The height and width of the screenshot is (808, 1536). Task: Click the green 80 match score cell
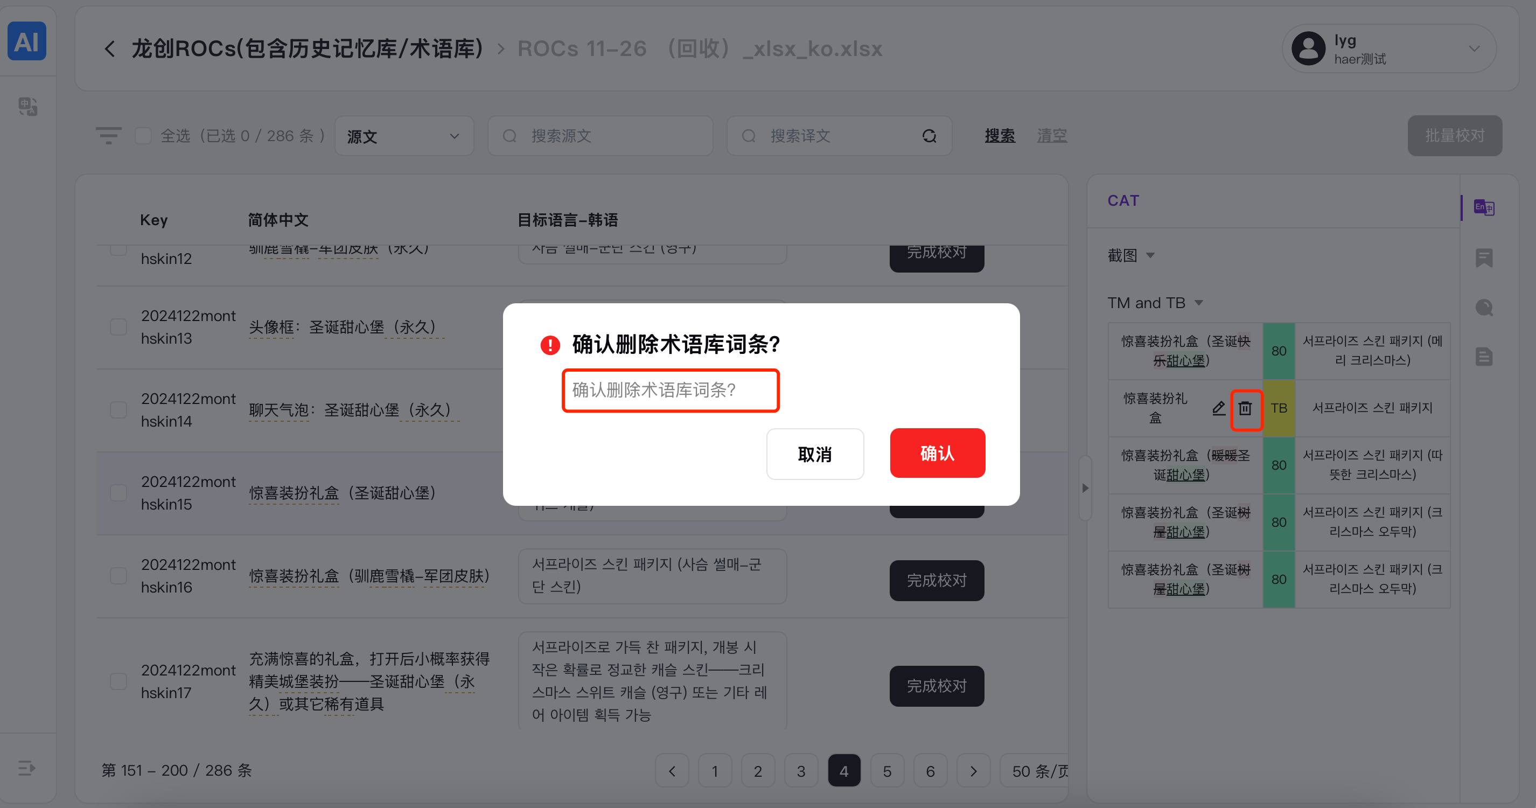pyautogui.click(x=1279, y=351)
